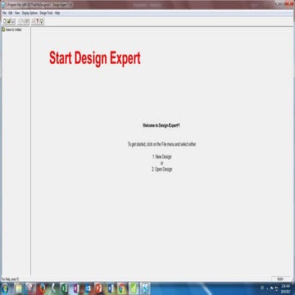Click the Action Center flag tray icon

[272, 288]
